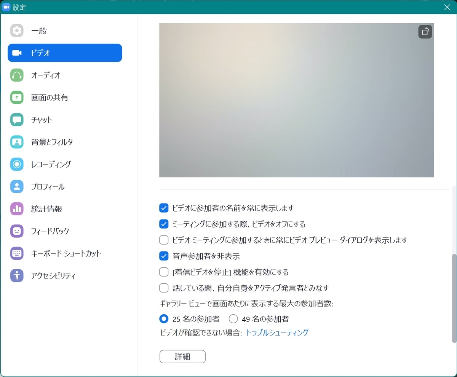The image size is (457, 377).
Task: Enable ビデオ プレビュー ダイアログ checkbox
Action: coord(164,240)
